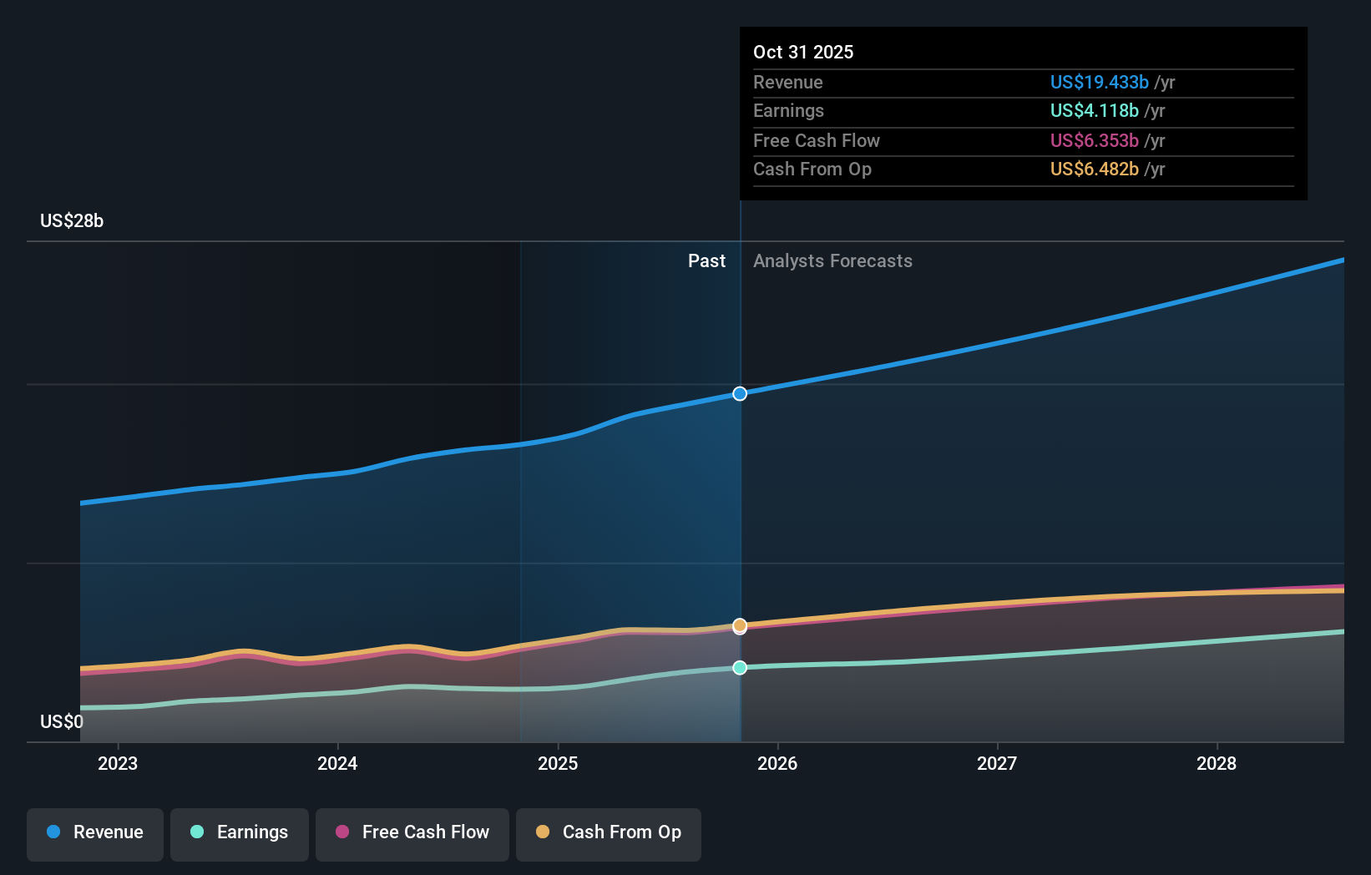Switch to the Past section of chart
Viewport: 1371px width, 875px height.
[707, 260]
